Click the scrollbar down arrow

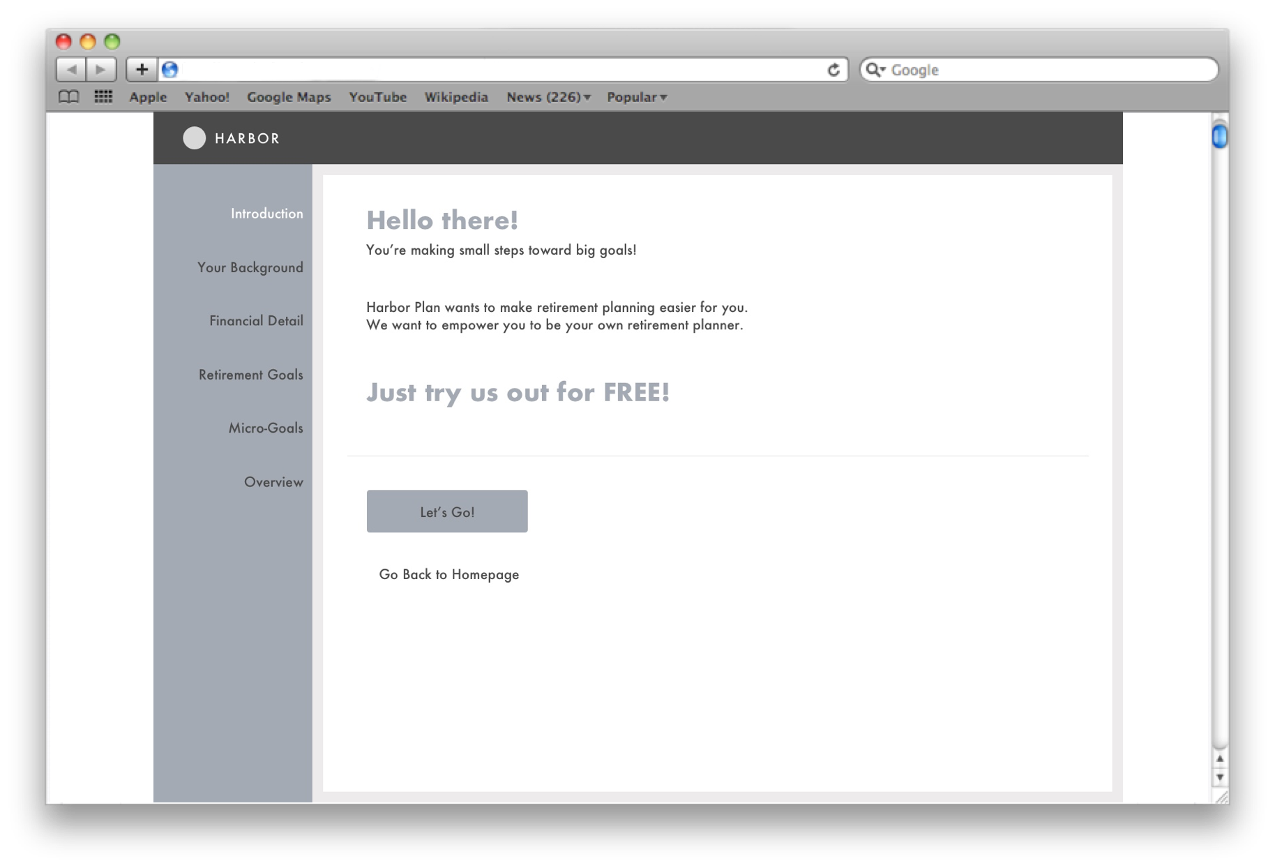1219,777
